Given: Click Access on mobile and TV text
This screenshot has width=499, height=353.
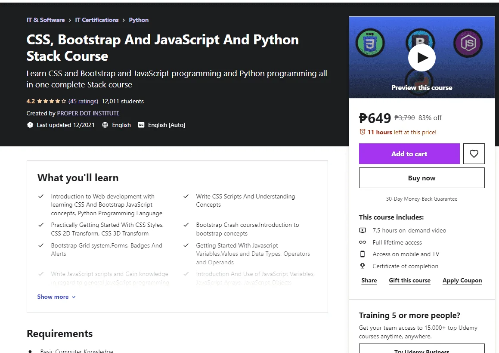Looking at the screenshot, I should point(406,254).
